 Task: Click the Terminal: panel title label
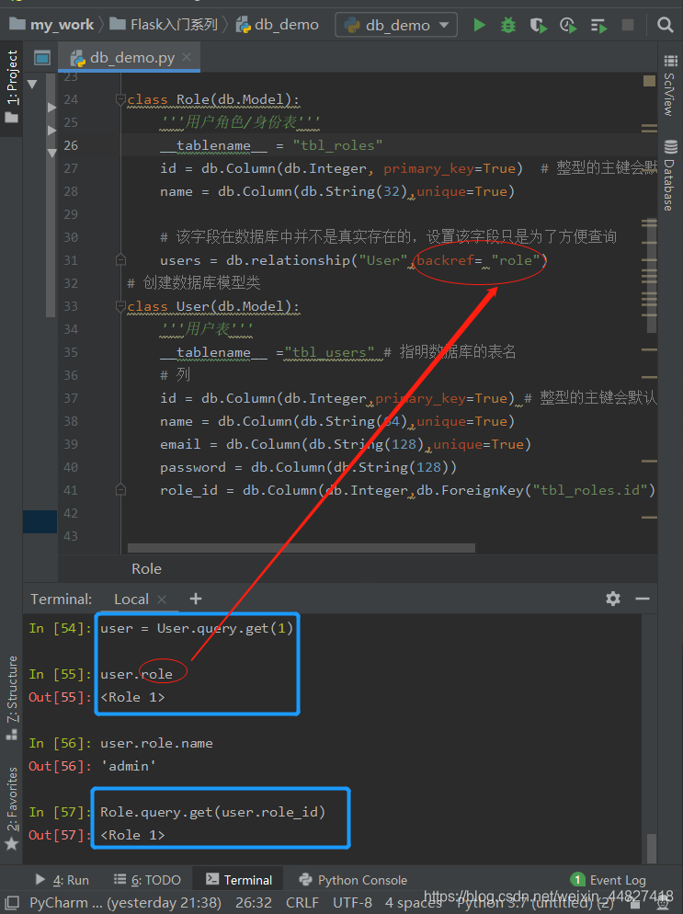(x=62, y=600)
